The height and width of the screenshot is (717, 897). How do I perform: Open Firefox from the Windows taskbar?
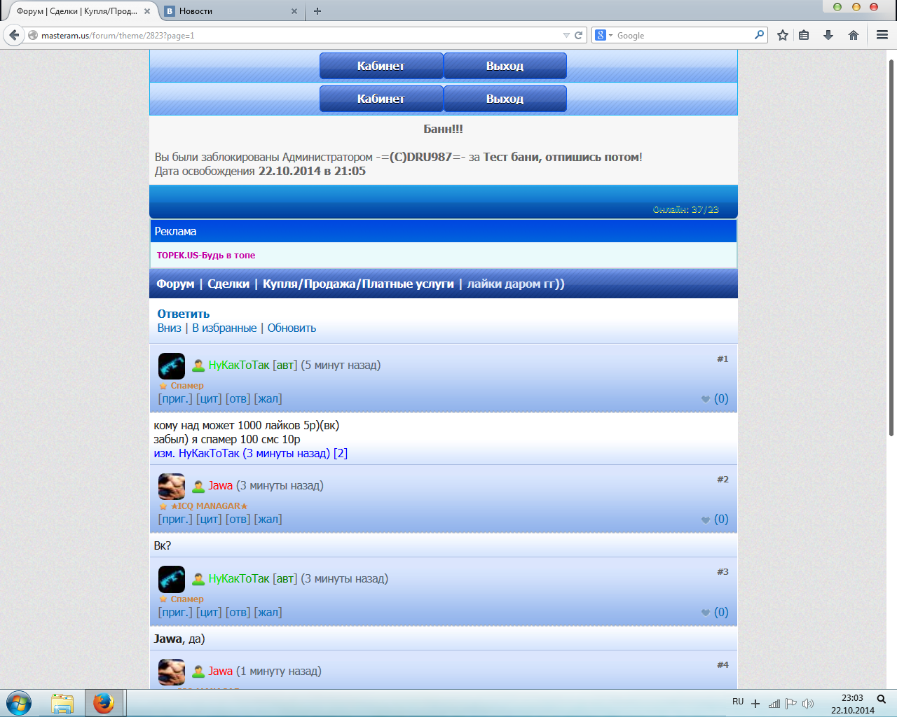[104, 702]
